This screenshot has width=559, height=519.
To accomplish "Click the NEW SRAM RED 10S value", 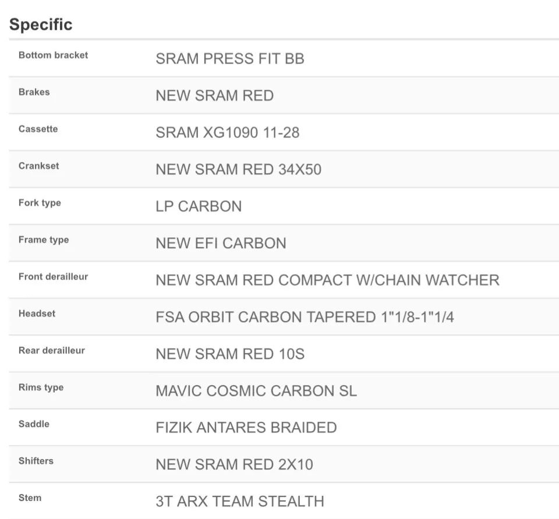I will click(x=229, y=354).
